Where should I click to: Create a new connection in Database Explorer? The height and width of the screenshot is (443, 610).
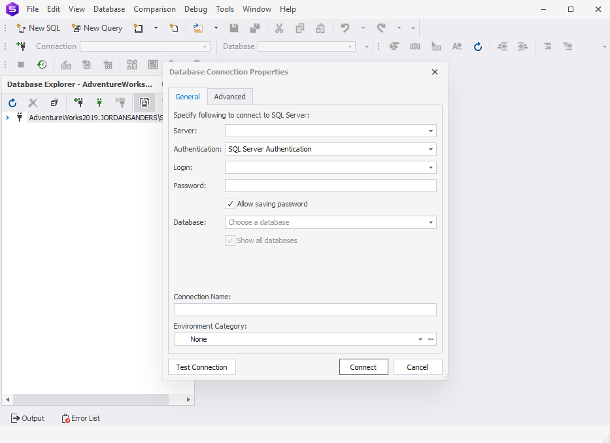(78, 103)
